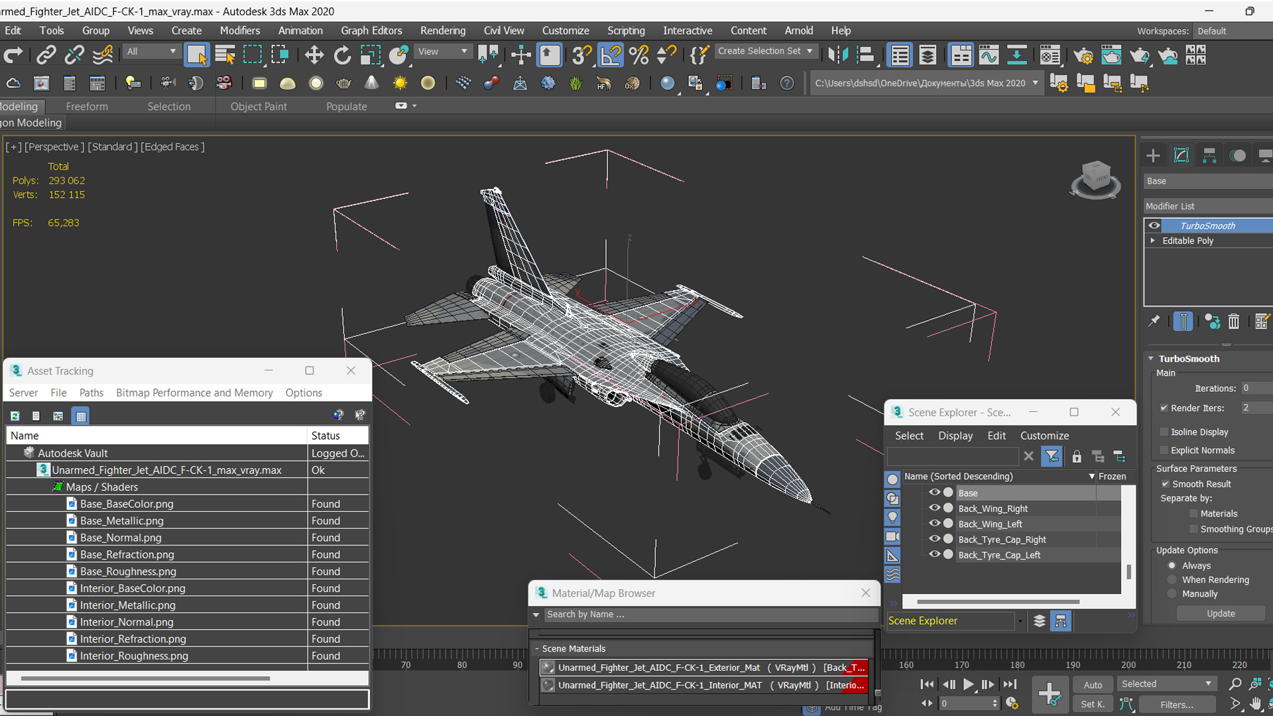Click the Search by Name field
This screenshot has height=716, width=1273.
(710, 615)
